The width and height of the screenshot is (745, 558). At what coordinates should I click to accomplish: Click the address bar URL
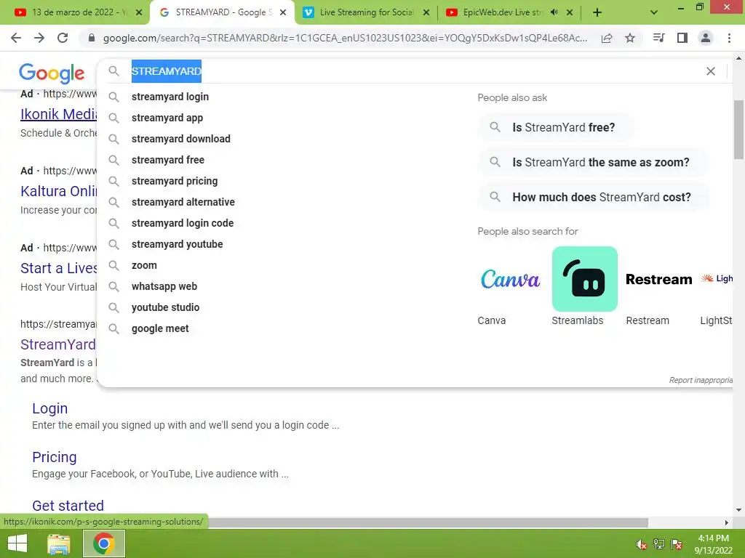345,38
